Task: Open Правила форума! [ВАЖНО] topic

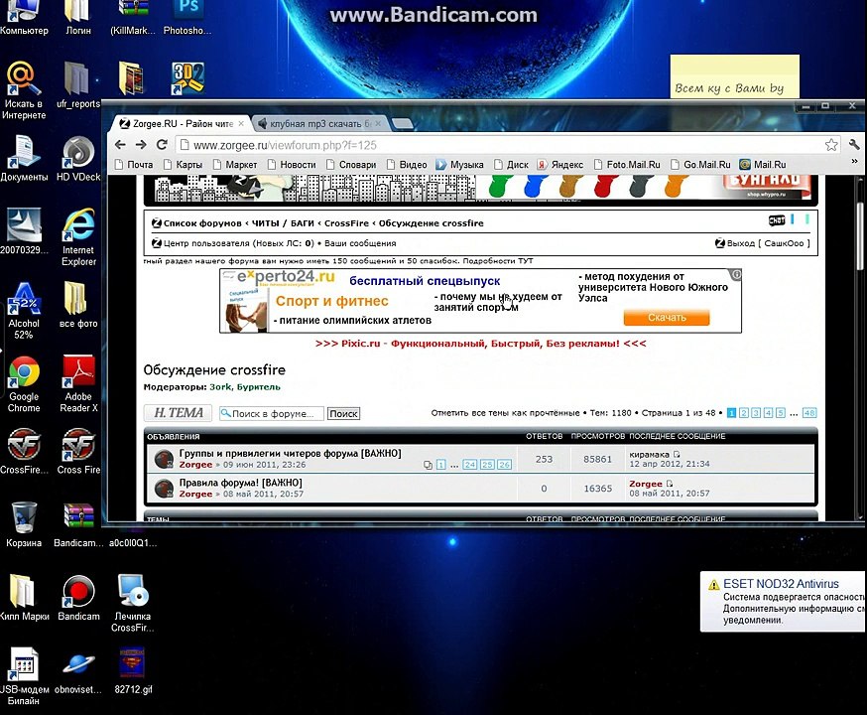Action: pyautogui.click(x=240, y=483)
